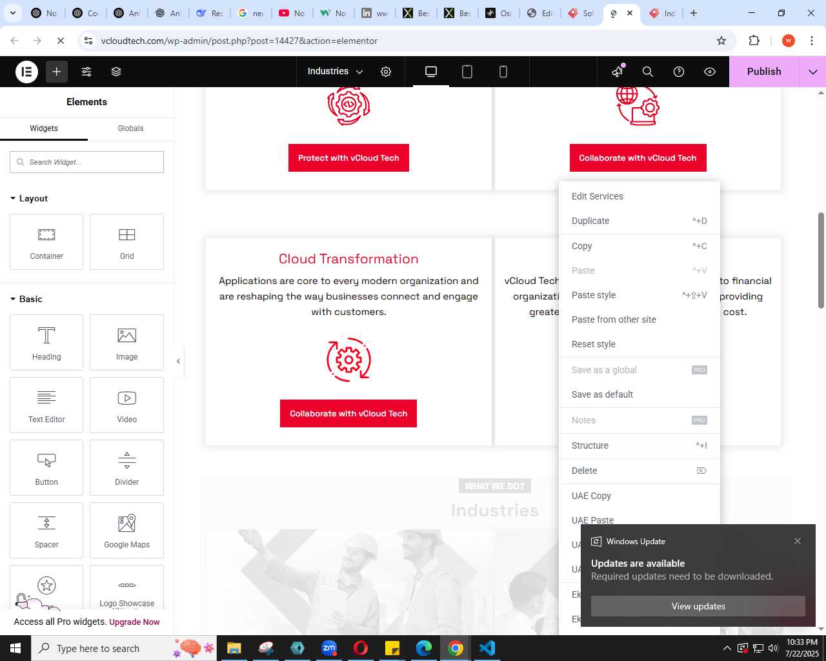Screen dimensions: 826x661
Task: Click the Add Element plus icon
Action: click(x=57, y=72)
